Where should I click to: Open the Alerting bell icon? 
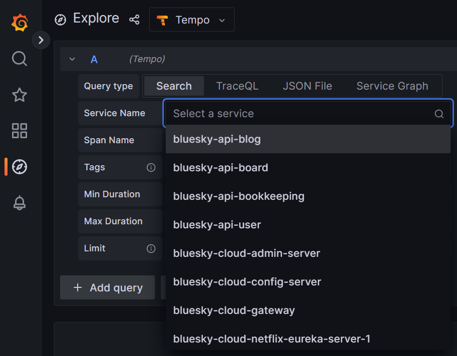[20, 203]
